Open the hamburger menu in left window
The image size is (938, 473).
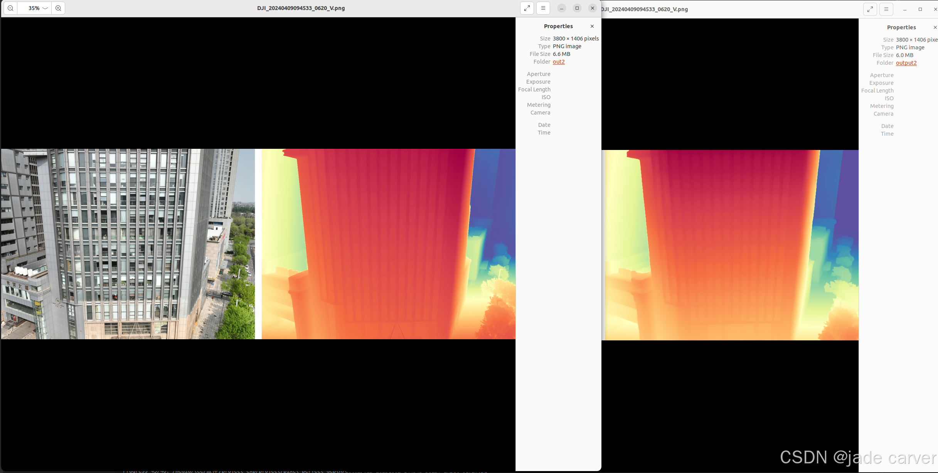543,8
